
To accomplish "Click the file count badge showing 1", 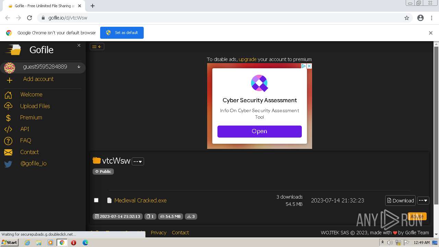I will pos(150,216).
